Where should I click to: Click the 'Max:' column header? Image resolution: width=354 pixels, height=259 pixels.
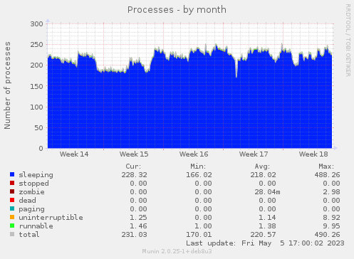click(326, 166)
